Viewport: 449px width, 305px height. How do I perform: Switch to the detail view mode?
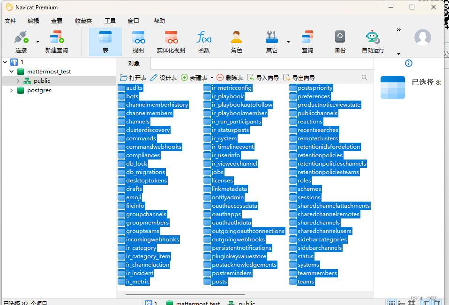(412, 303)
